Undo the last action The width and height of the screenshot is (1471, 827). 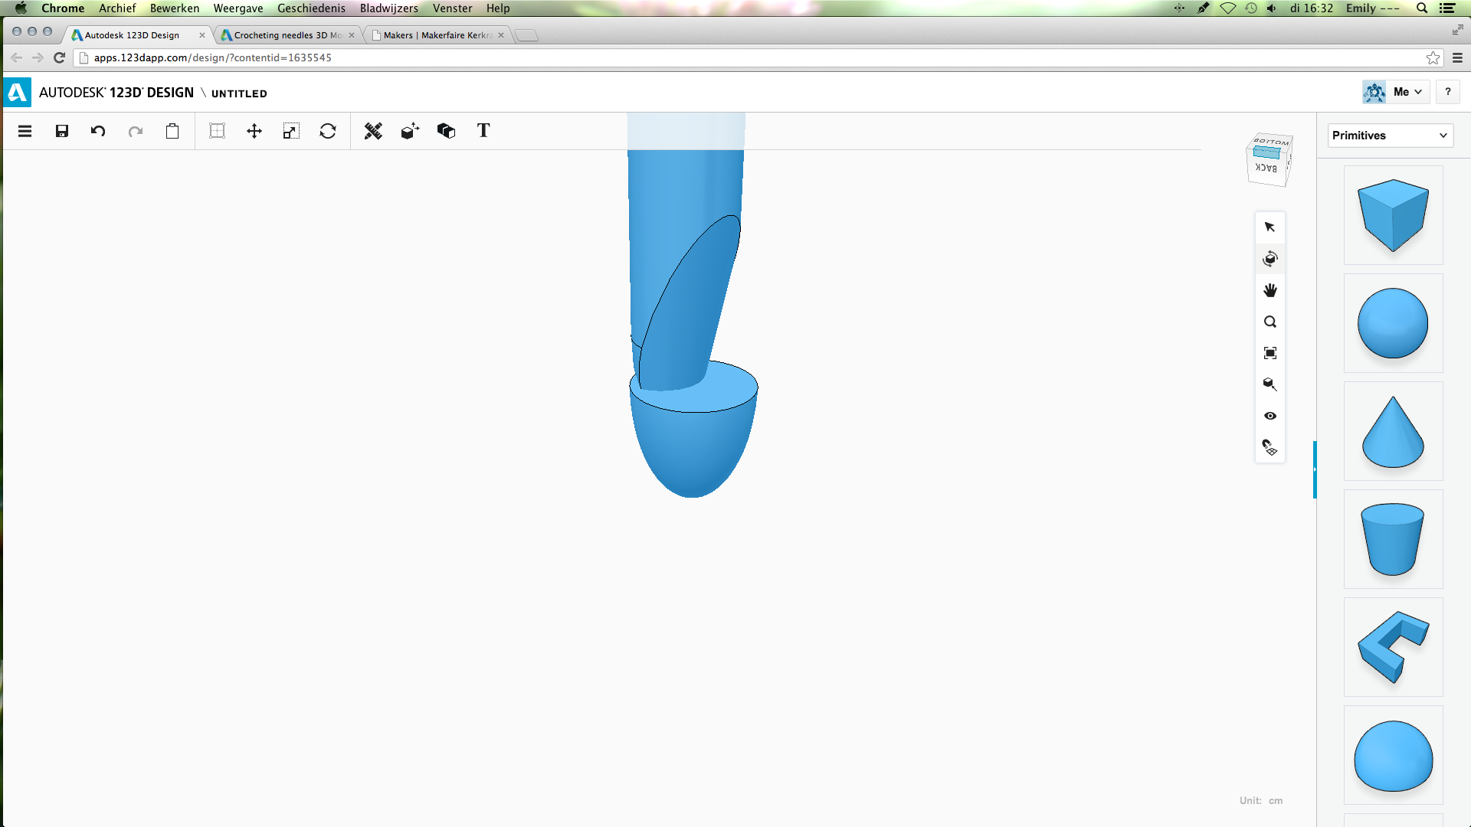(98, 131)
